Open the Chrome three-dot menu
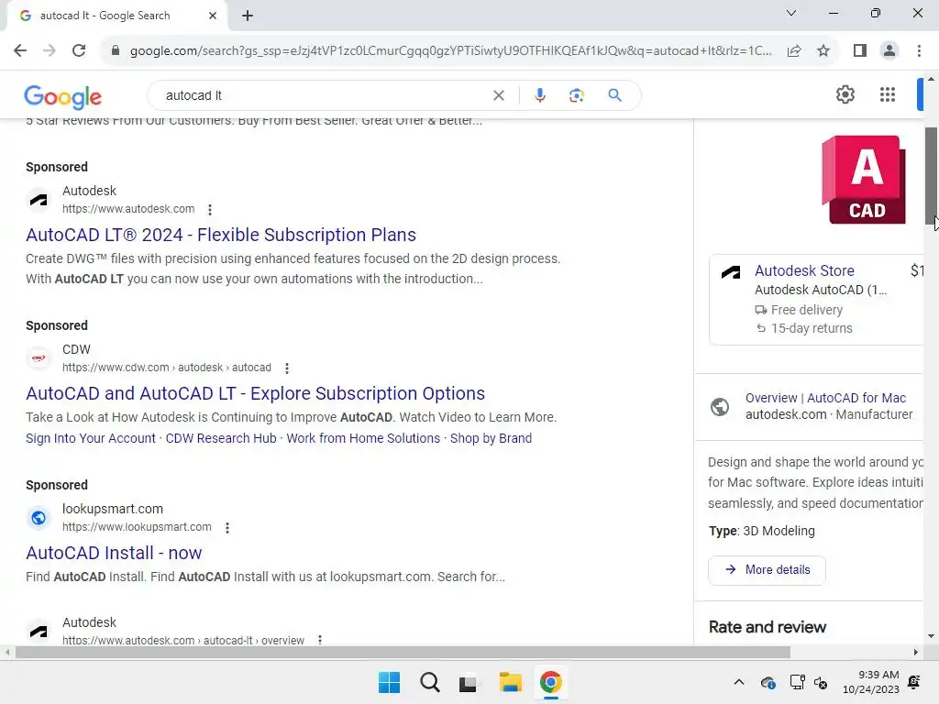 point(919,51)
